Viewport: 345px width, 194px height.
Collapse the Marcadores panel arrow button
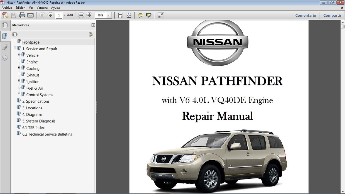[x=93, y=25]
